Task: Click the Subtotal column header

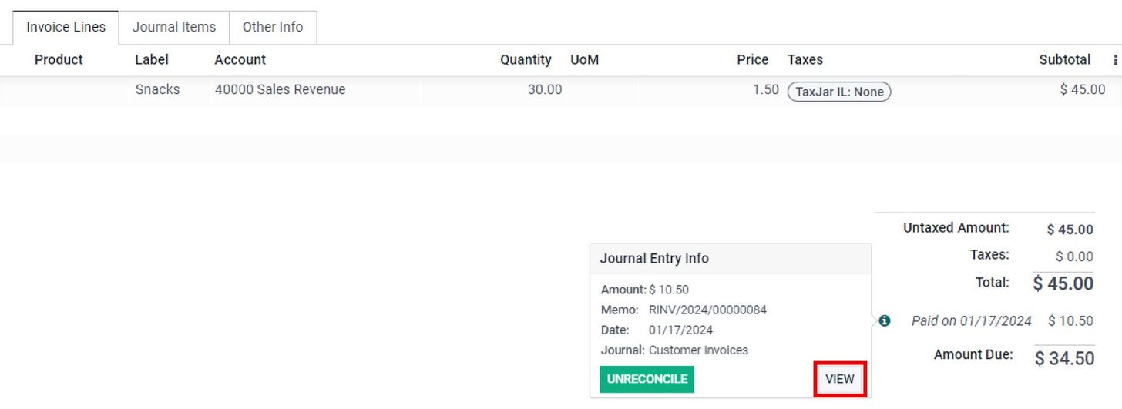Action: tap(1064, 60)
